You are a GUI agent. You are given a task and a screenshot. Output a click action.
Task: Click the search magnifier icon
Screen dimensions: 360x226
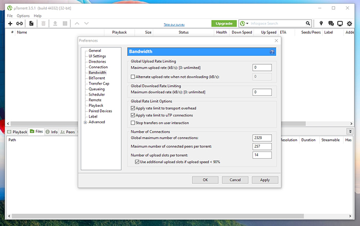(x=308, y=24)
